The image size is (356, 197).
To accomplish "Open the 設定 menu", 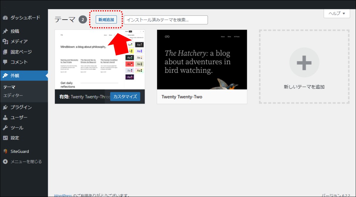I will 24,138.
